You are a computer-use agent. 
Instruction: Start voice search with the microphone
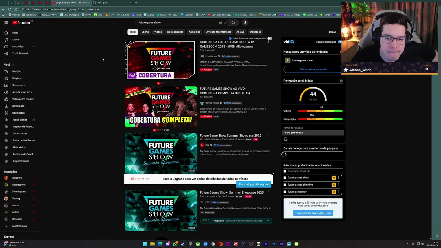pos(245,23)
